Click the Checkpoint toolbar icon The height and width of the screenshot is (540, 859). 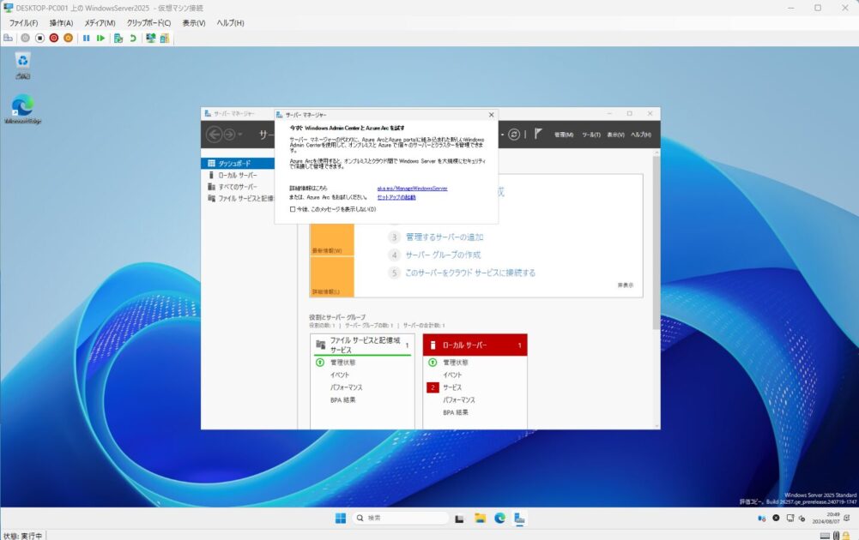(x=118, y=38)
